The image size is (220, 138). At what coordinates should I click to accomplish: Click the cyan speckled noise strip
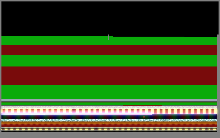coord(109,120)
